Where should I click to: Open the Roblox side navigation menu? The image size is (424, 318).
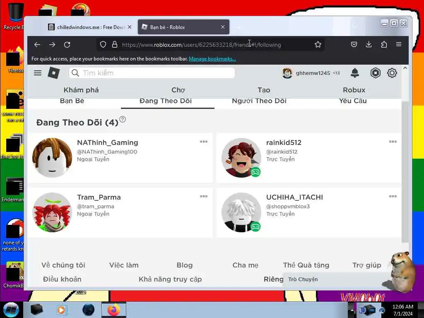coord(38,73)
